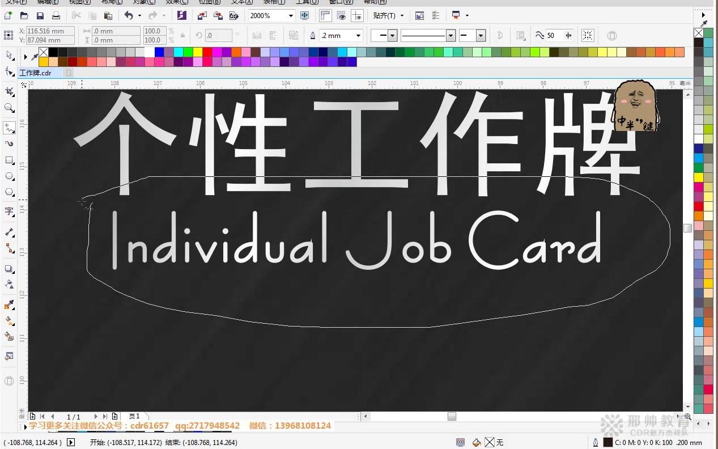Select the Freehand drawing tool
The width and height of the screenshot is (718, 449).
point(9,128)
